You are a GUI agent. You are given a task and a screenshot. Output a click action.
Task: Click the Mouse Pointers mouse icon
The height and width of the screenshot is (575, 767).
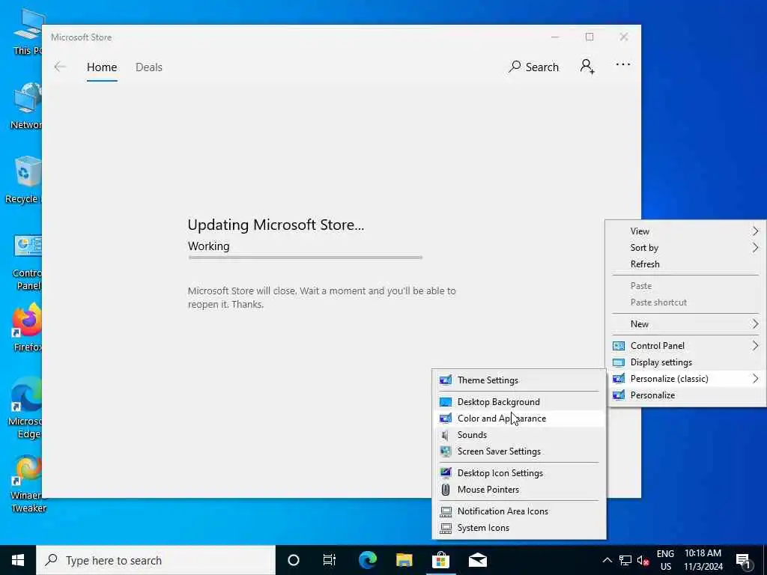click(446, 490)
